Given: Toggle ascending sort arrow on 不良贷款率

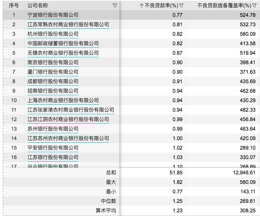Looking at the screenshot, I should (141, 5).
